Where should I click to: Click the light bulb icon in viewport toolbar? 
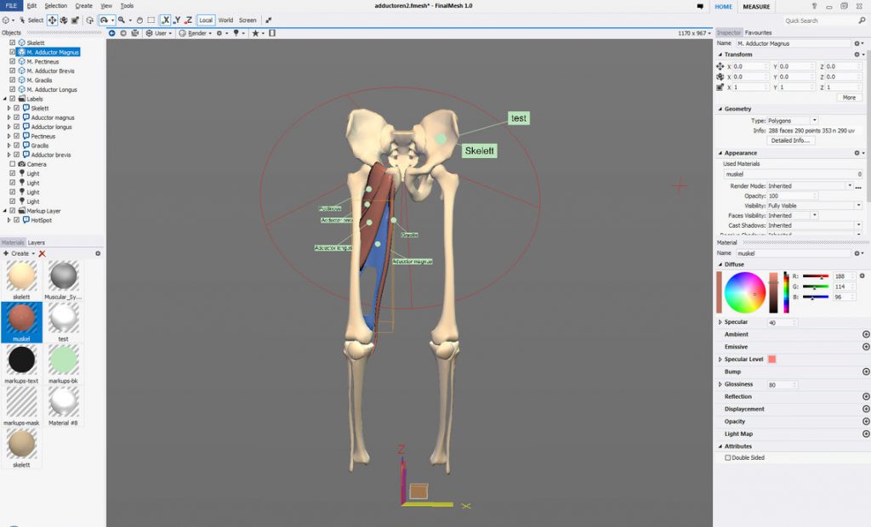pos(236,33)
